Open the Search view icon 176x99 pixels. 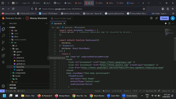point(3,36)
